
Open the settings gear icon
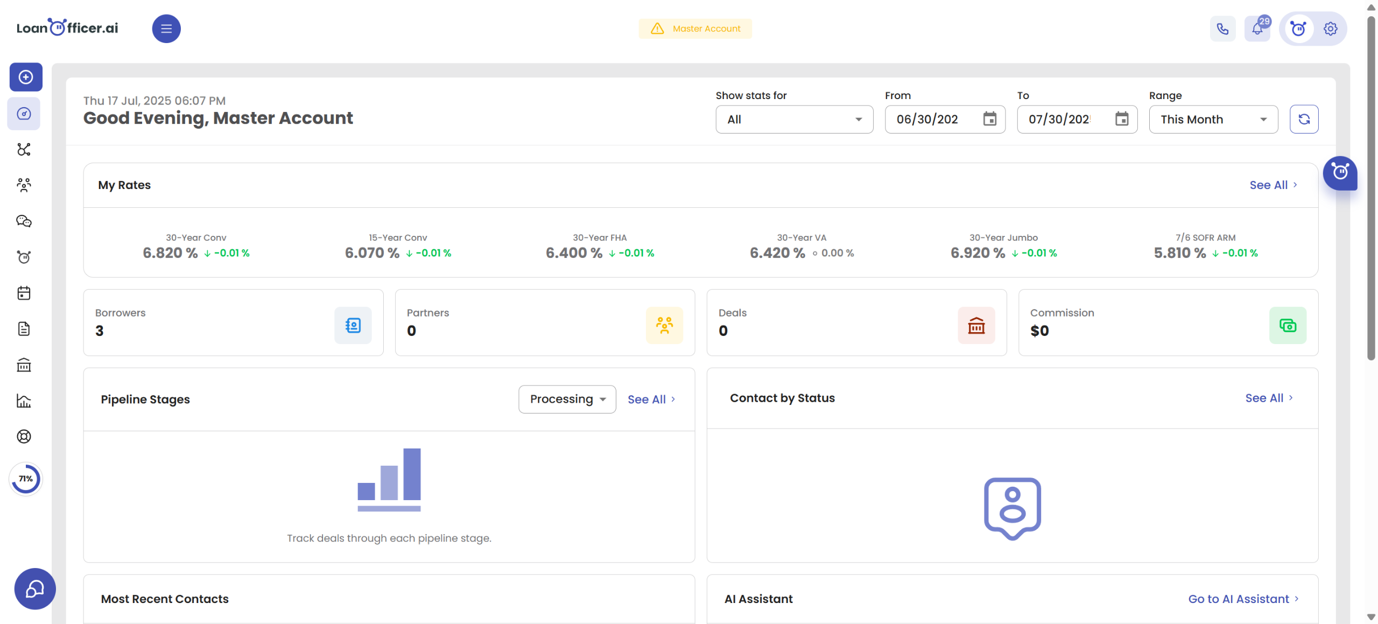click(x=1331, y=29)
